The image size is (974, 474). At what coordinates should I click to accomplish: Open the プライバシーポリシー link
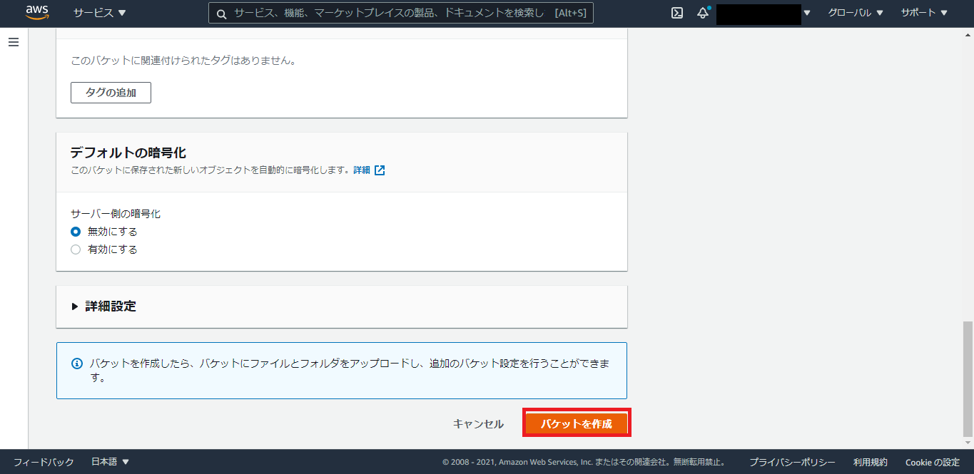coord(792,463)
